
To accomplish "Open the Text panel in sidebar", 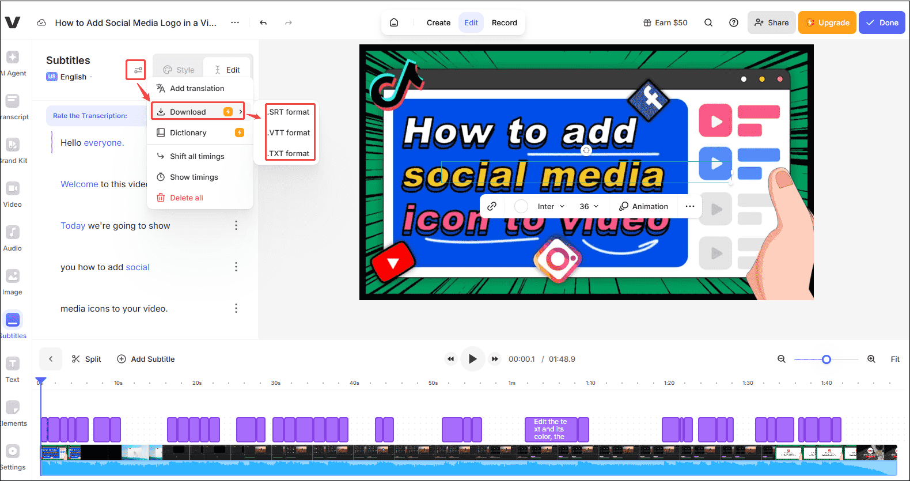I will coord(13,369).
